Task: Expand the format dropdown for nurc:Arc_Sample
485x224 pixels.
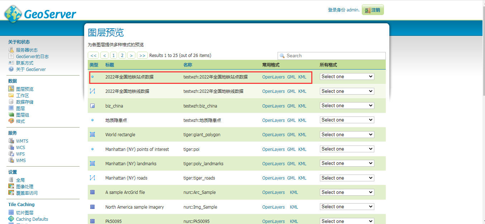Action: tap(346, 192)
